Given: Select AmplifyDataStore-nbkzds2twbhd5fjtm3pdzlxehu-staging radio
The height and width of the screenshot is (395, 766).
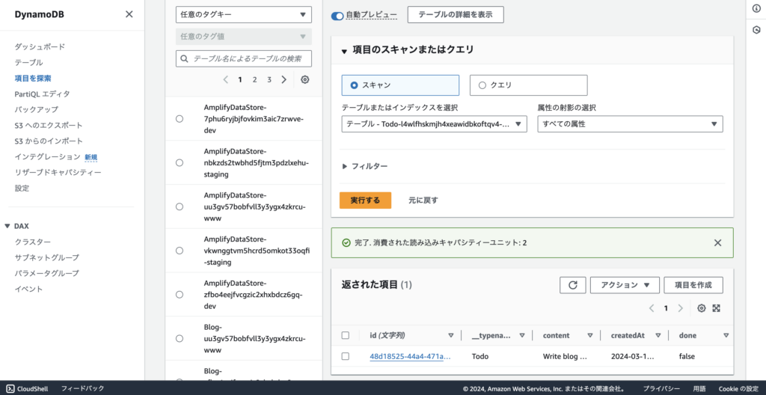Looking at the screenshot, I should [x=180, y=162].
